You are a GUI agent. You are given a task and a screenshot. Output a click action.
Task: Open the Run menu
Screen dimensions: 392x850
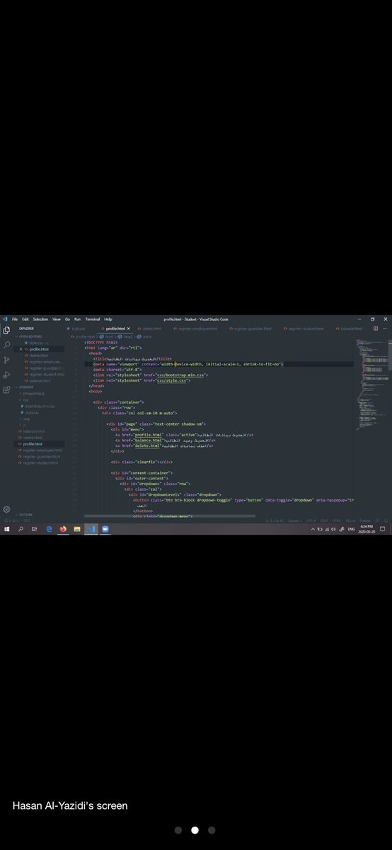[77, 319]
